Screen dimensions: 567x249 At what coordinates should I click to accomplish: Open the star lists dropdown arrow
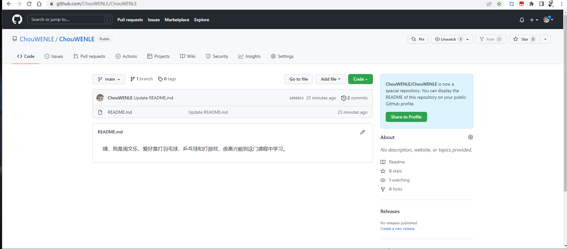[545, 39]
